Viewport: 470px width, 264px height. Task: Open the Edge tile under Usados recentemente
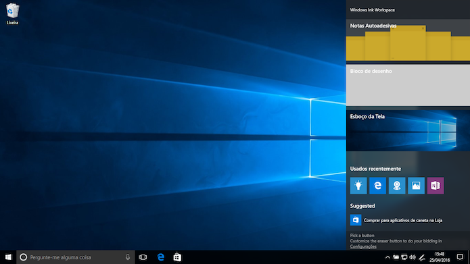377,186
